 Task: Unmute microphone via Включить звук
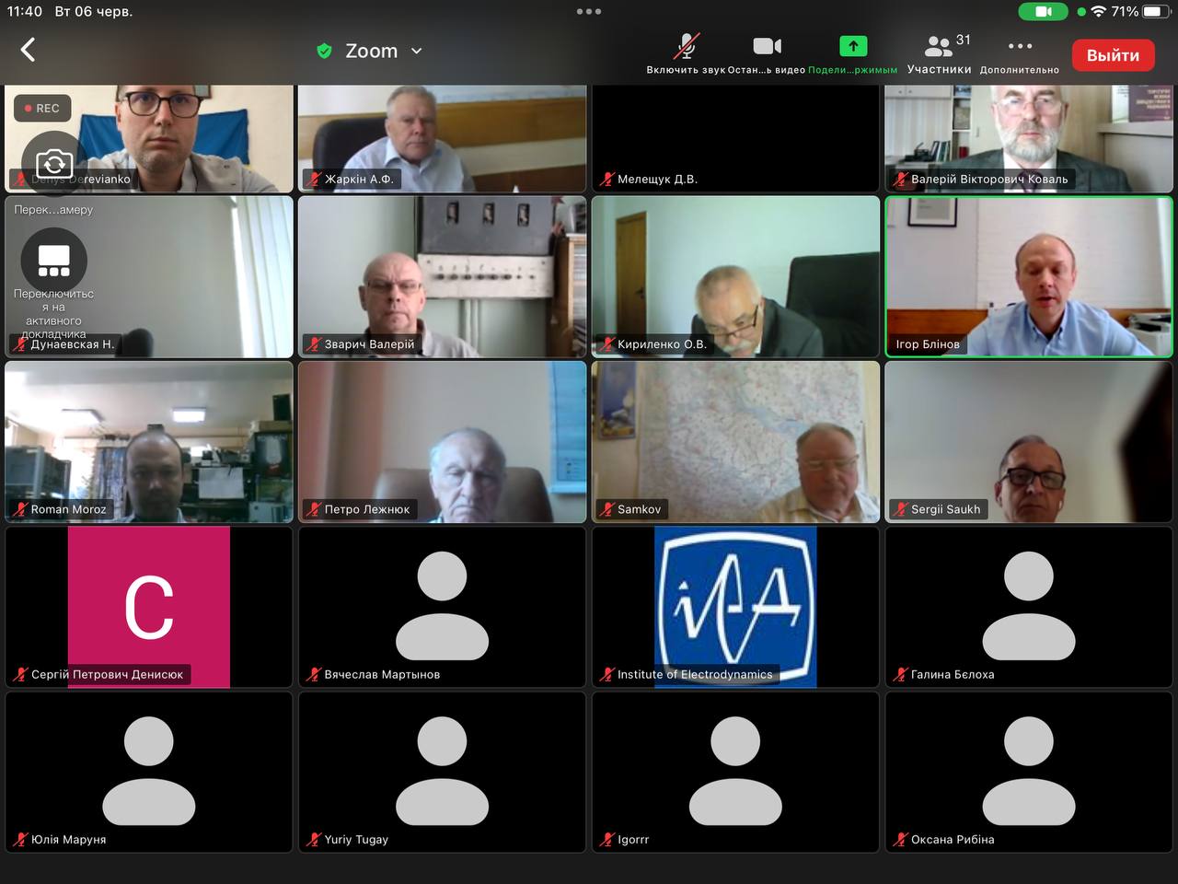(x=686, y=54)
